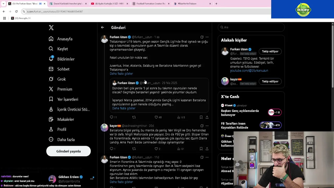Open browser apps grid in bookmarks bar

coord(4,18)
